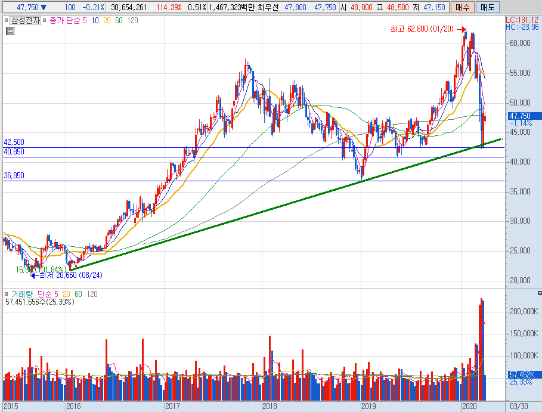Click the LC:131.12 indicator text
Viewport: 542px width, 412px height.
click(522, 20)
